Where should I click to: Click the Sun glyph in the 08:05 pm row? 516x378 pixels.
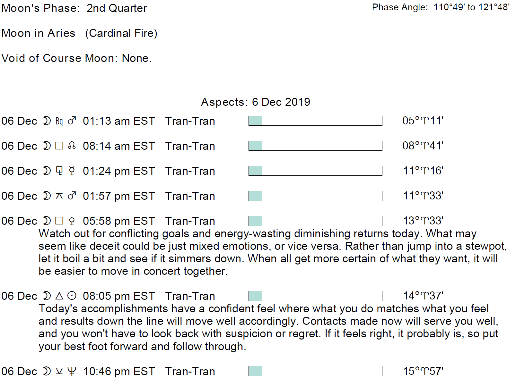pyautogui.click(x=72, y=296)
